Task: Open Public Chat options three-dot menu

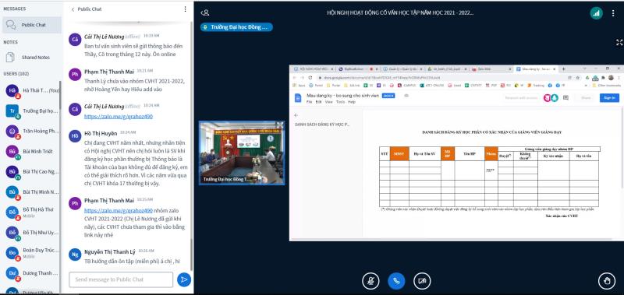Action: (185, 9)
